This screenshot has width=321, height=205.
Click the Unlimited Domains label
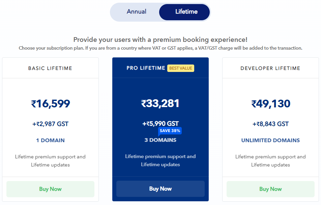[270, 140]
